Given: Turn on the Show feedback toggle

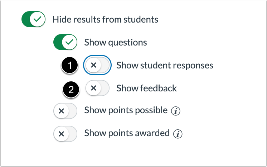Looking at the screenshot, I should (97, 88).
